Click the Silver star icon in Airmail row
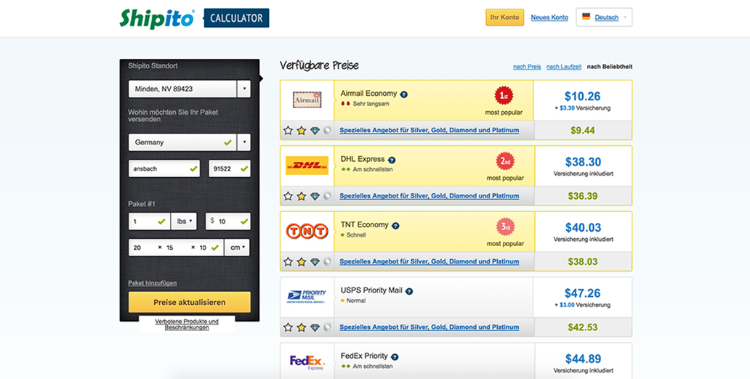Viewport: 750px width, 379px height. tap(288, 130)
